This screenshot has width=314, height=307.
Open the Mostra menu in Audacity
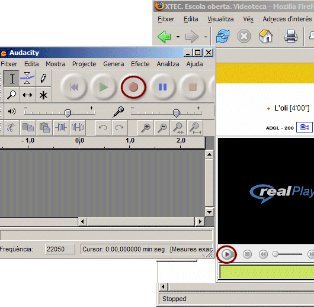point(56,64)
